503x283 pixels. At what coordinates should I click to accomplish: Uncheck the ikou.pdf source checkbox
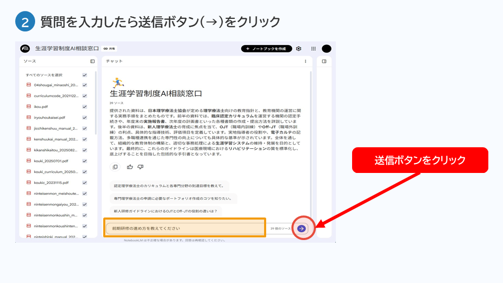[84, 106]
